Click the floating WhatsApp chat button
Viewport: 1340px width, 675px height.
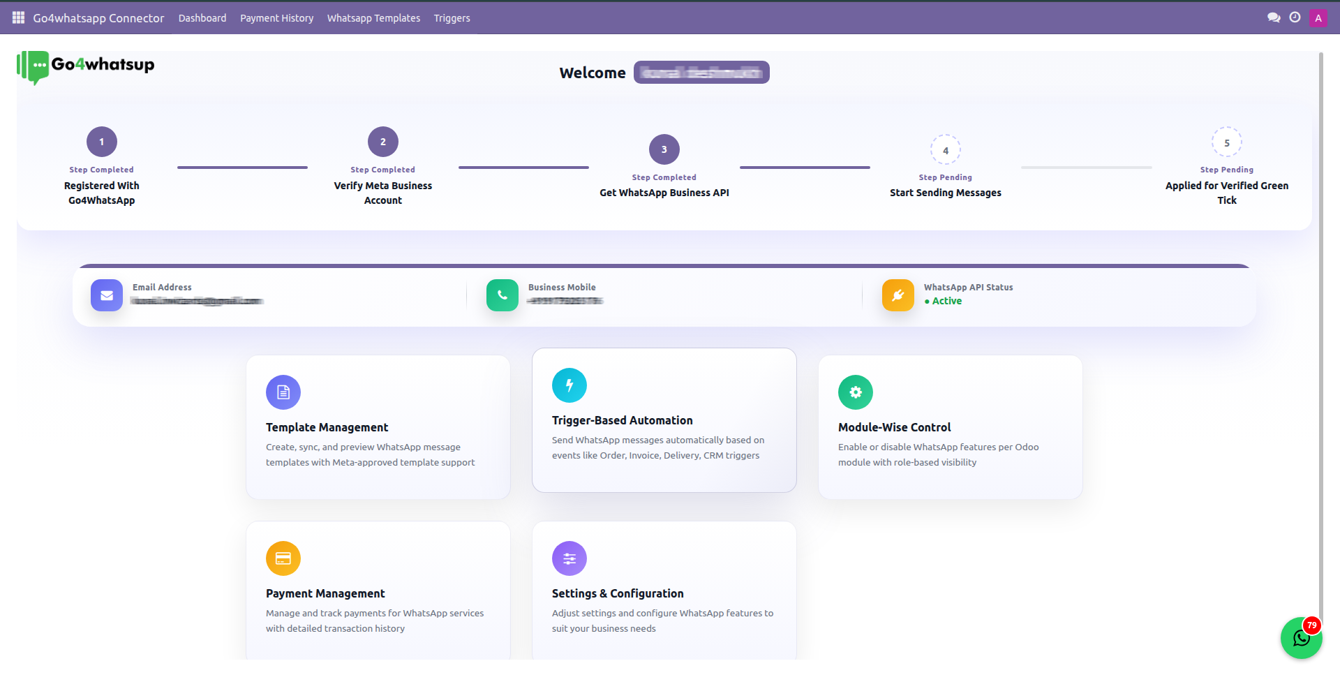coord(1301,637)
